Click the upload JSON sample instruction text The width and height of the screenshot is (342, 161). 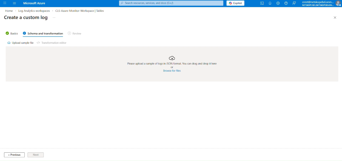[x=172, y=64]
